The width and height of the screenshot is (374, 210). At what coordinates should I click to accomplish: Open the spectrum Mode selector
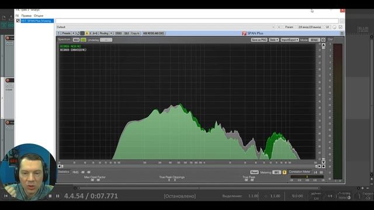pyautogui.click(x=314, y=40)
